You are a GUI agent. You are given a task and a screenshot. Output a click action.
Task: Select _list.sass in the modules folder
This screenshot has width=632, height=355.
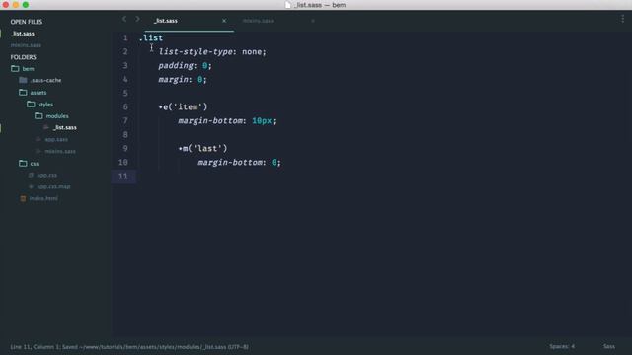[x=65, y=127]
